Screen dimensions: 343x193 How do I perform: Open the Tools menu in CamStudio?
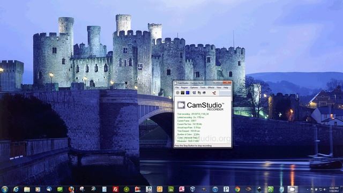click(x=203, y=87)
